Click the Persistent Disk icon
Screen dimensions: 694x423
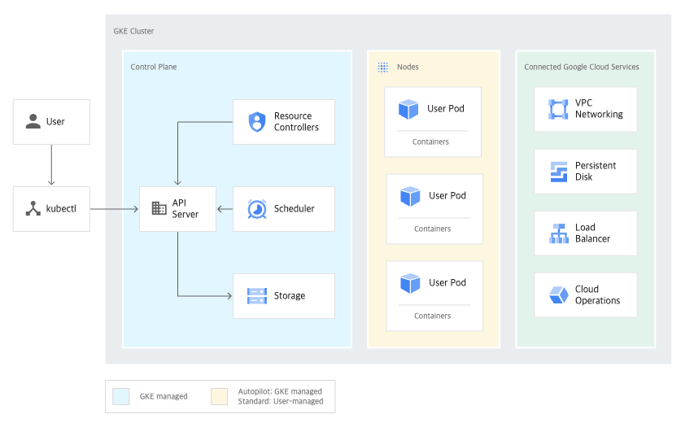(559, 172)
